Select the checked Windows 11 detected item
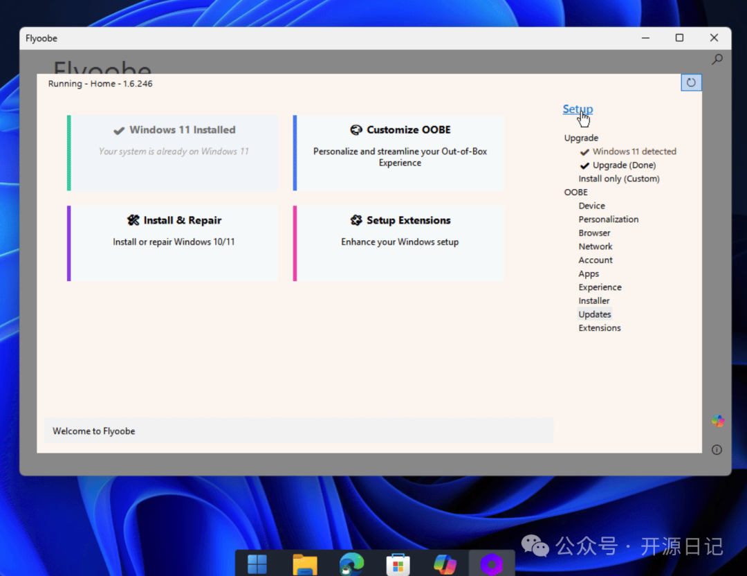Image resolution: width=747 pixels, height=576 pixels. pyautogui.click(x=634, y=152)
